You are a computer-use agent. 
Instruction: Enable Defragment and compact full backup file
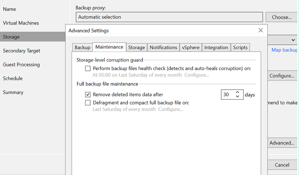click(88, 102)
